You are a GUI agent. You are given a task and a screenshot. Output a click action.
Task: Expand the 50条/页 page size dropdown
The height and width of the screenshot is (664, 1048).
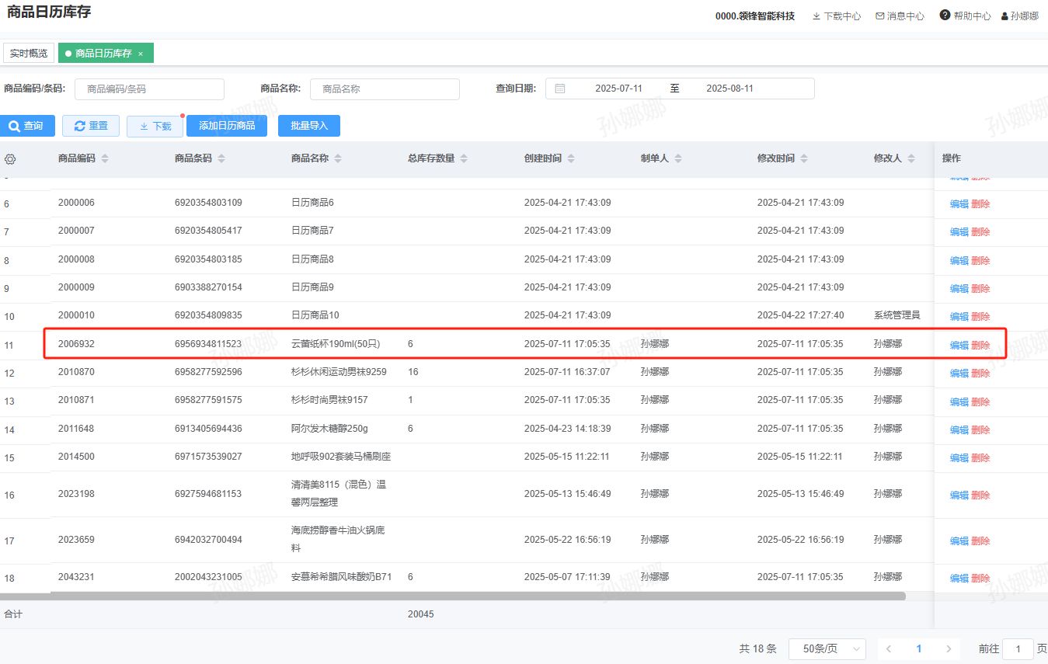(827, 648)
